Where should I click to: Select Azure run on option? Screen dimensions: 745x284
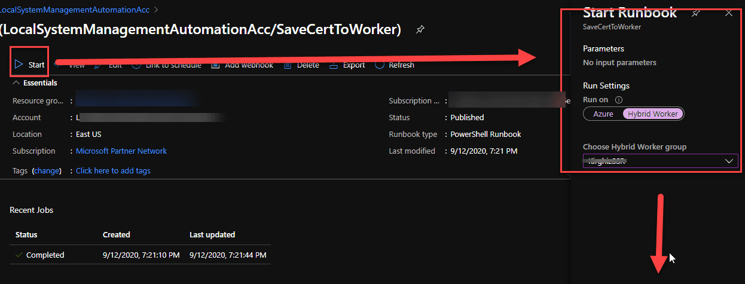(603, 114)
